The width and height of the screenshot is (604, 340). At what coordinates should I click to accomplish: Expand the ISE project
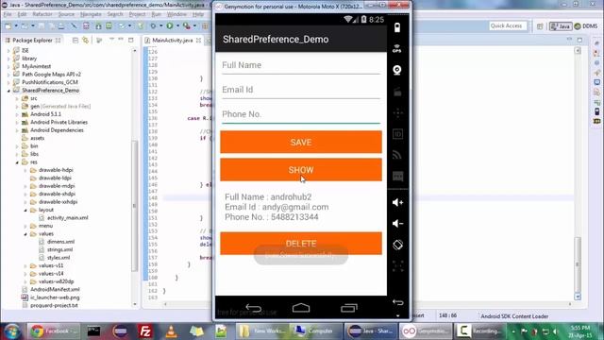[x=8, y=50]
